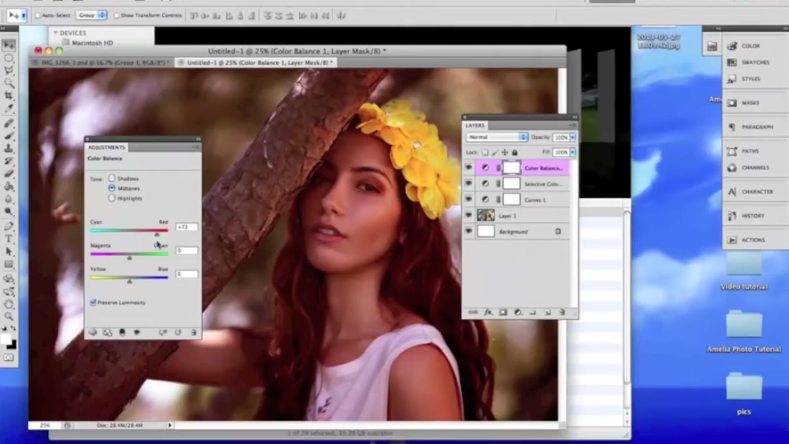Screen dimensions: 789x444
Task: Select the Highlights tone radio button
Action: (x=112, y=198)
